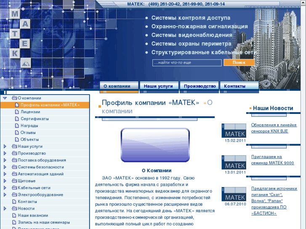Open the «Лицензии» sidebar page
This screenshot has width=306, height=229.
30,112
